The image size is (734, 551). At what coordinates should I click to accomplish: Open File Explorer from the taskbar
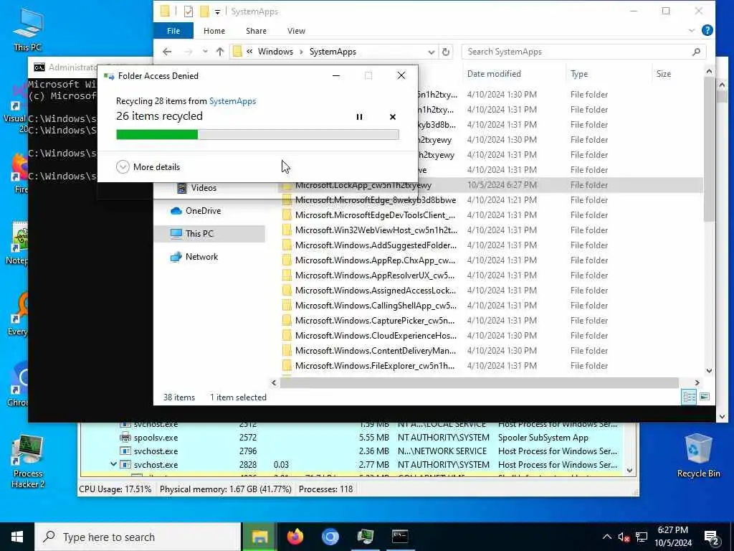259,537
